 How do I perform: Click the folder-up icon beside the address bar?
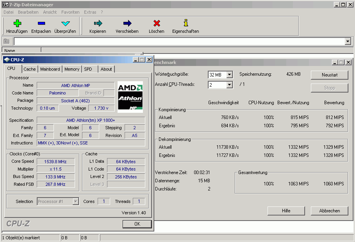tap(7, 41)
